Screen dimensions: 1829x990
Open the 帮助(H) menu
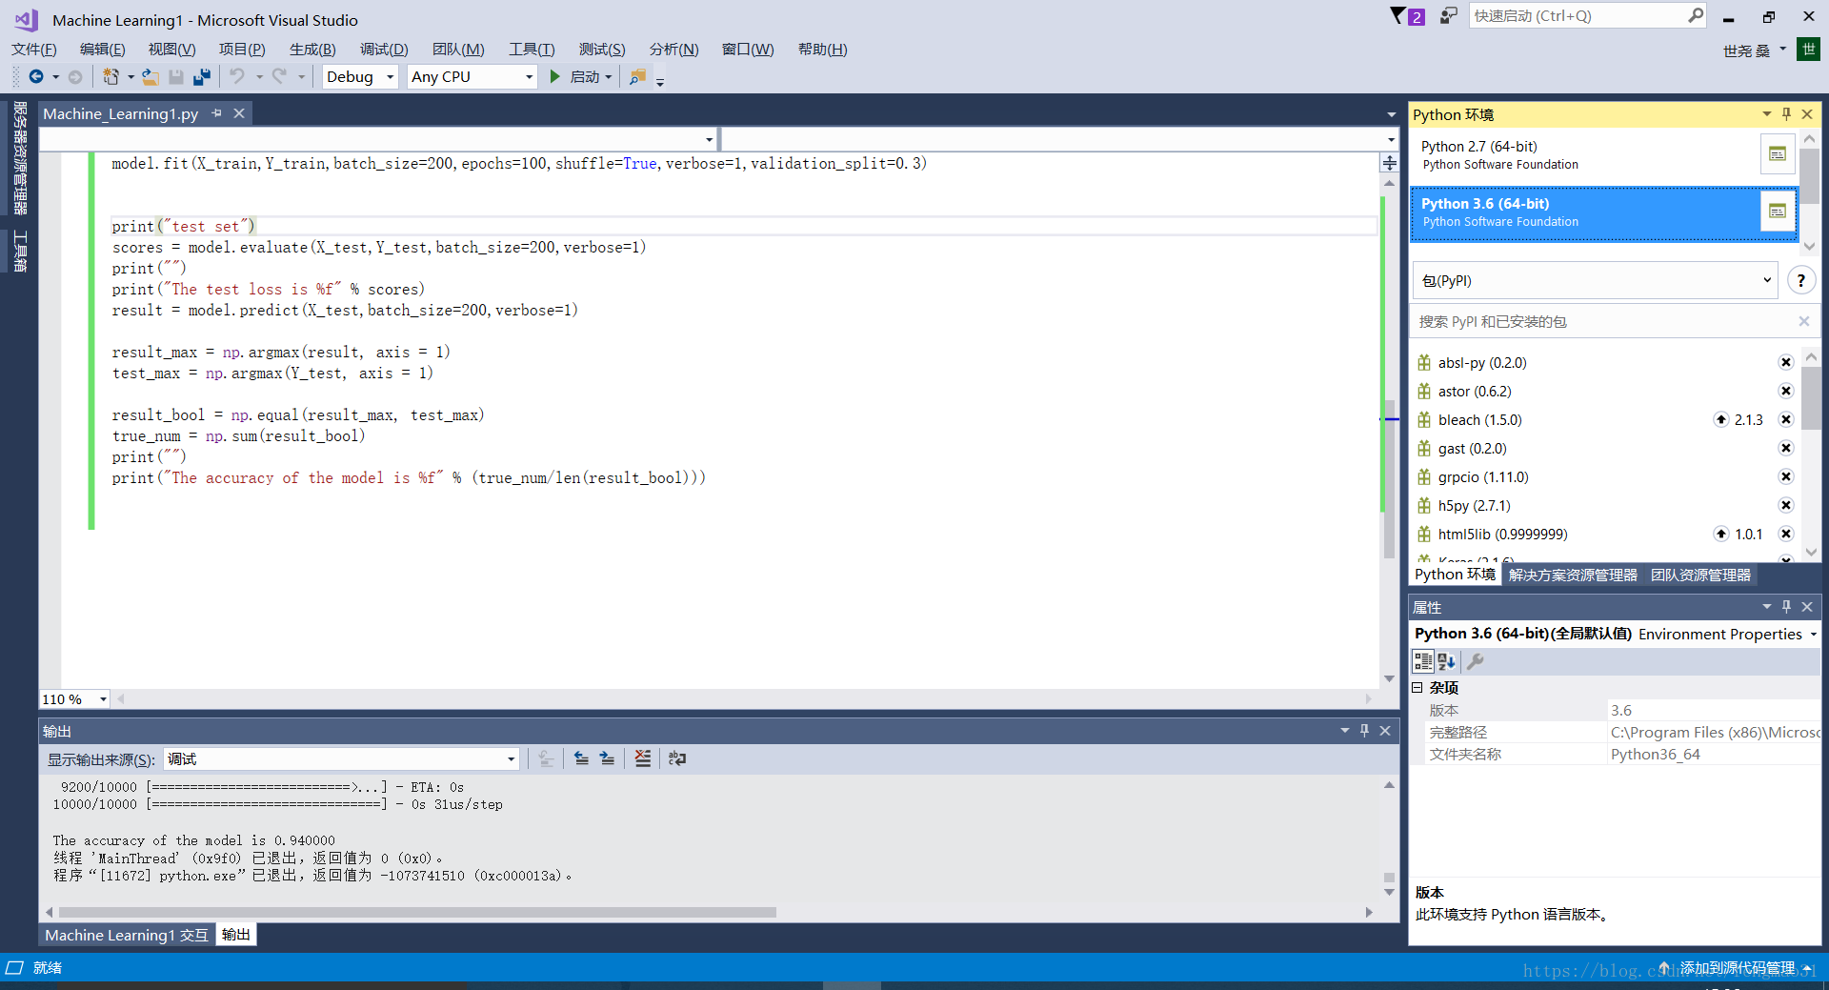(822, 50)
